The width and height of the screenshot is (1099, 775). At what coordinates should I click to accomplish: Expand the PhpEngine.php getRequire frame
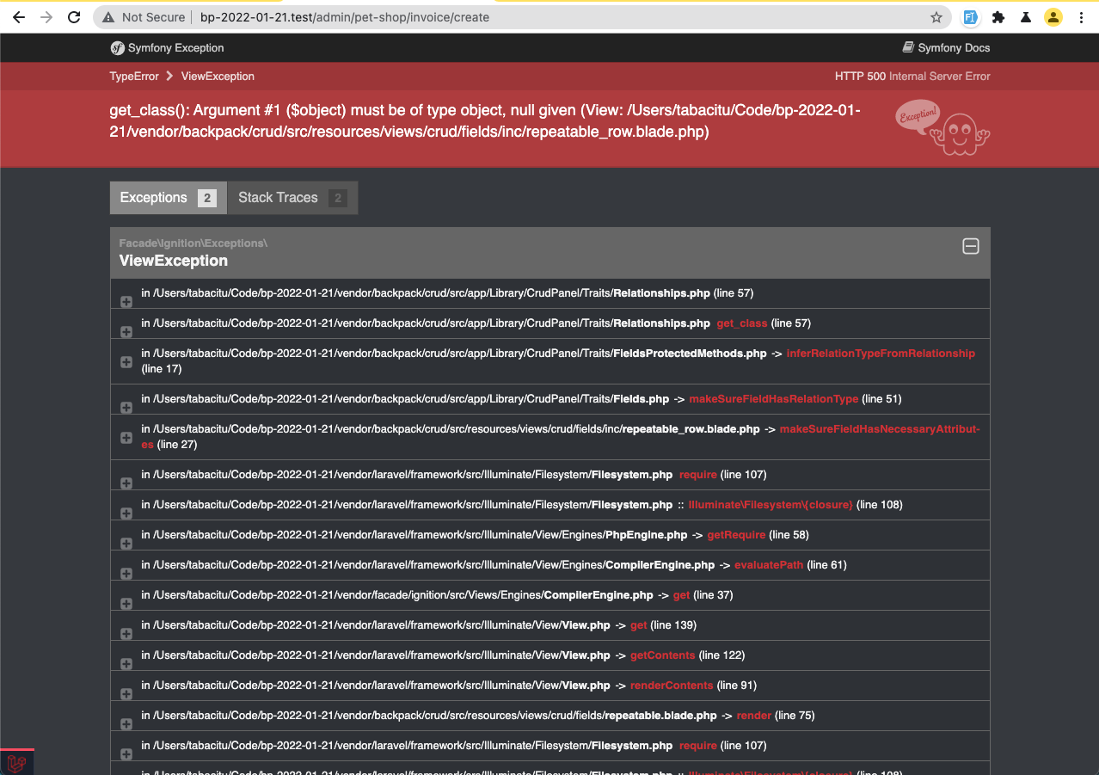(x=126, y=543)
